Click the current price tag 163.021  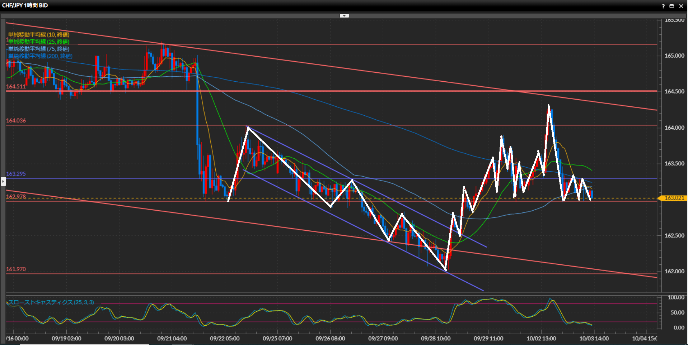(x=674, y=198)
